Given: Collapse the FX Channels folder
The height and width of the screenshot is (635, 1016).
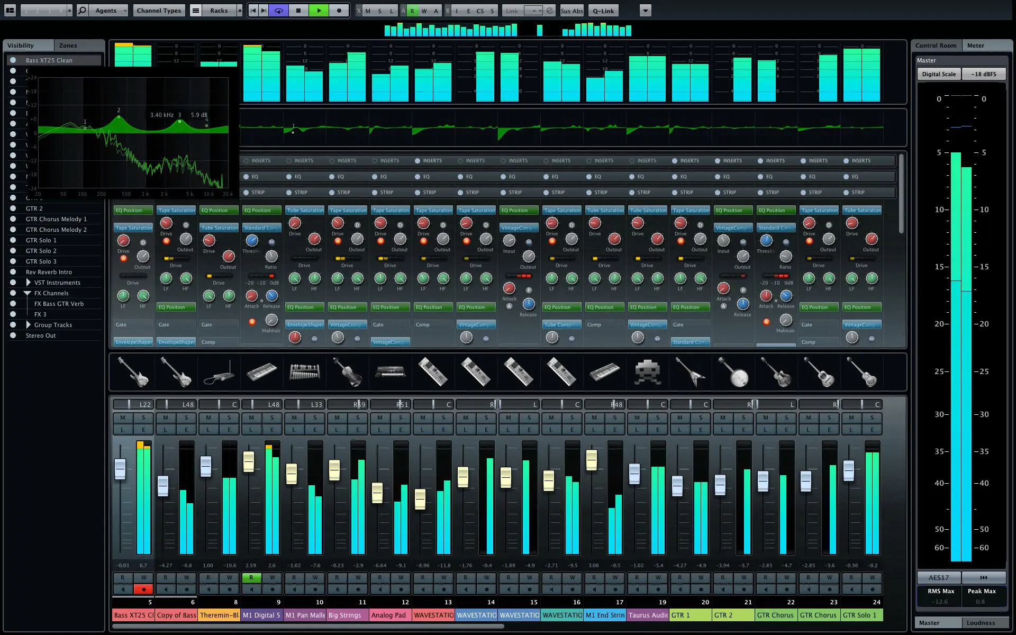Looking at the screenshot, I should pyautogui.click(x=27, y=293).
